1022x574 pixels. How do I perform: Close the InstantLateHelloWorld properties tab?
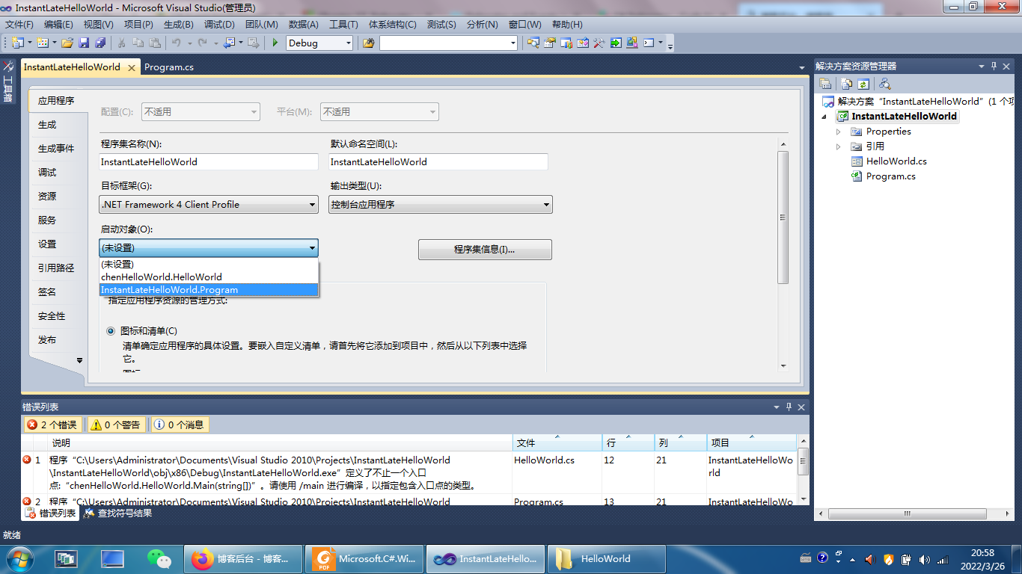[x=131, y=67]
